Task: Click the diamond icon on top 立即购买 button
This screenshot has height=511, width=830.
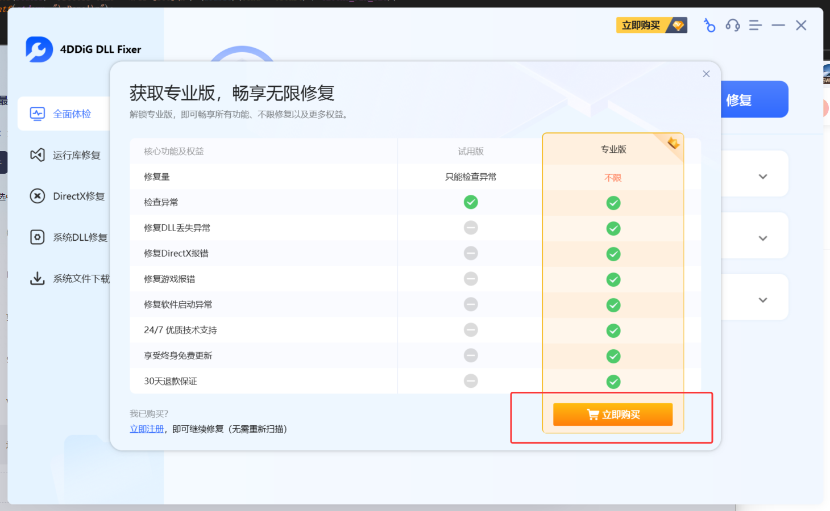Action: [x=678, y=25]
